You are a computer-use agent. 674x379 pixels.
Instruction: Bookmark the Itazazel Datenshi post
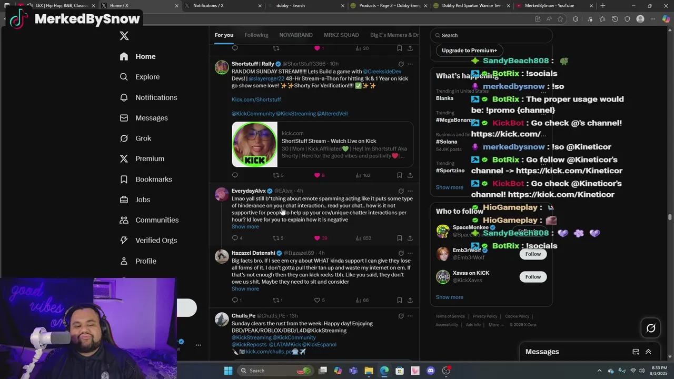click(400, 300)
